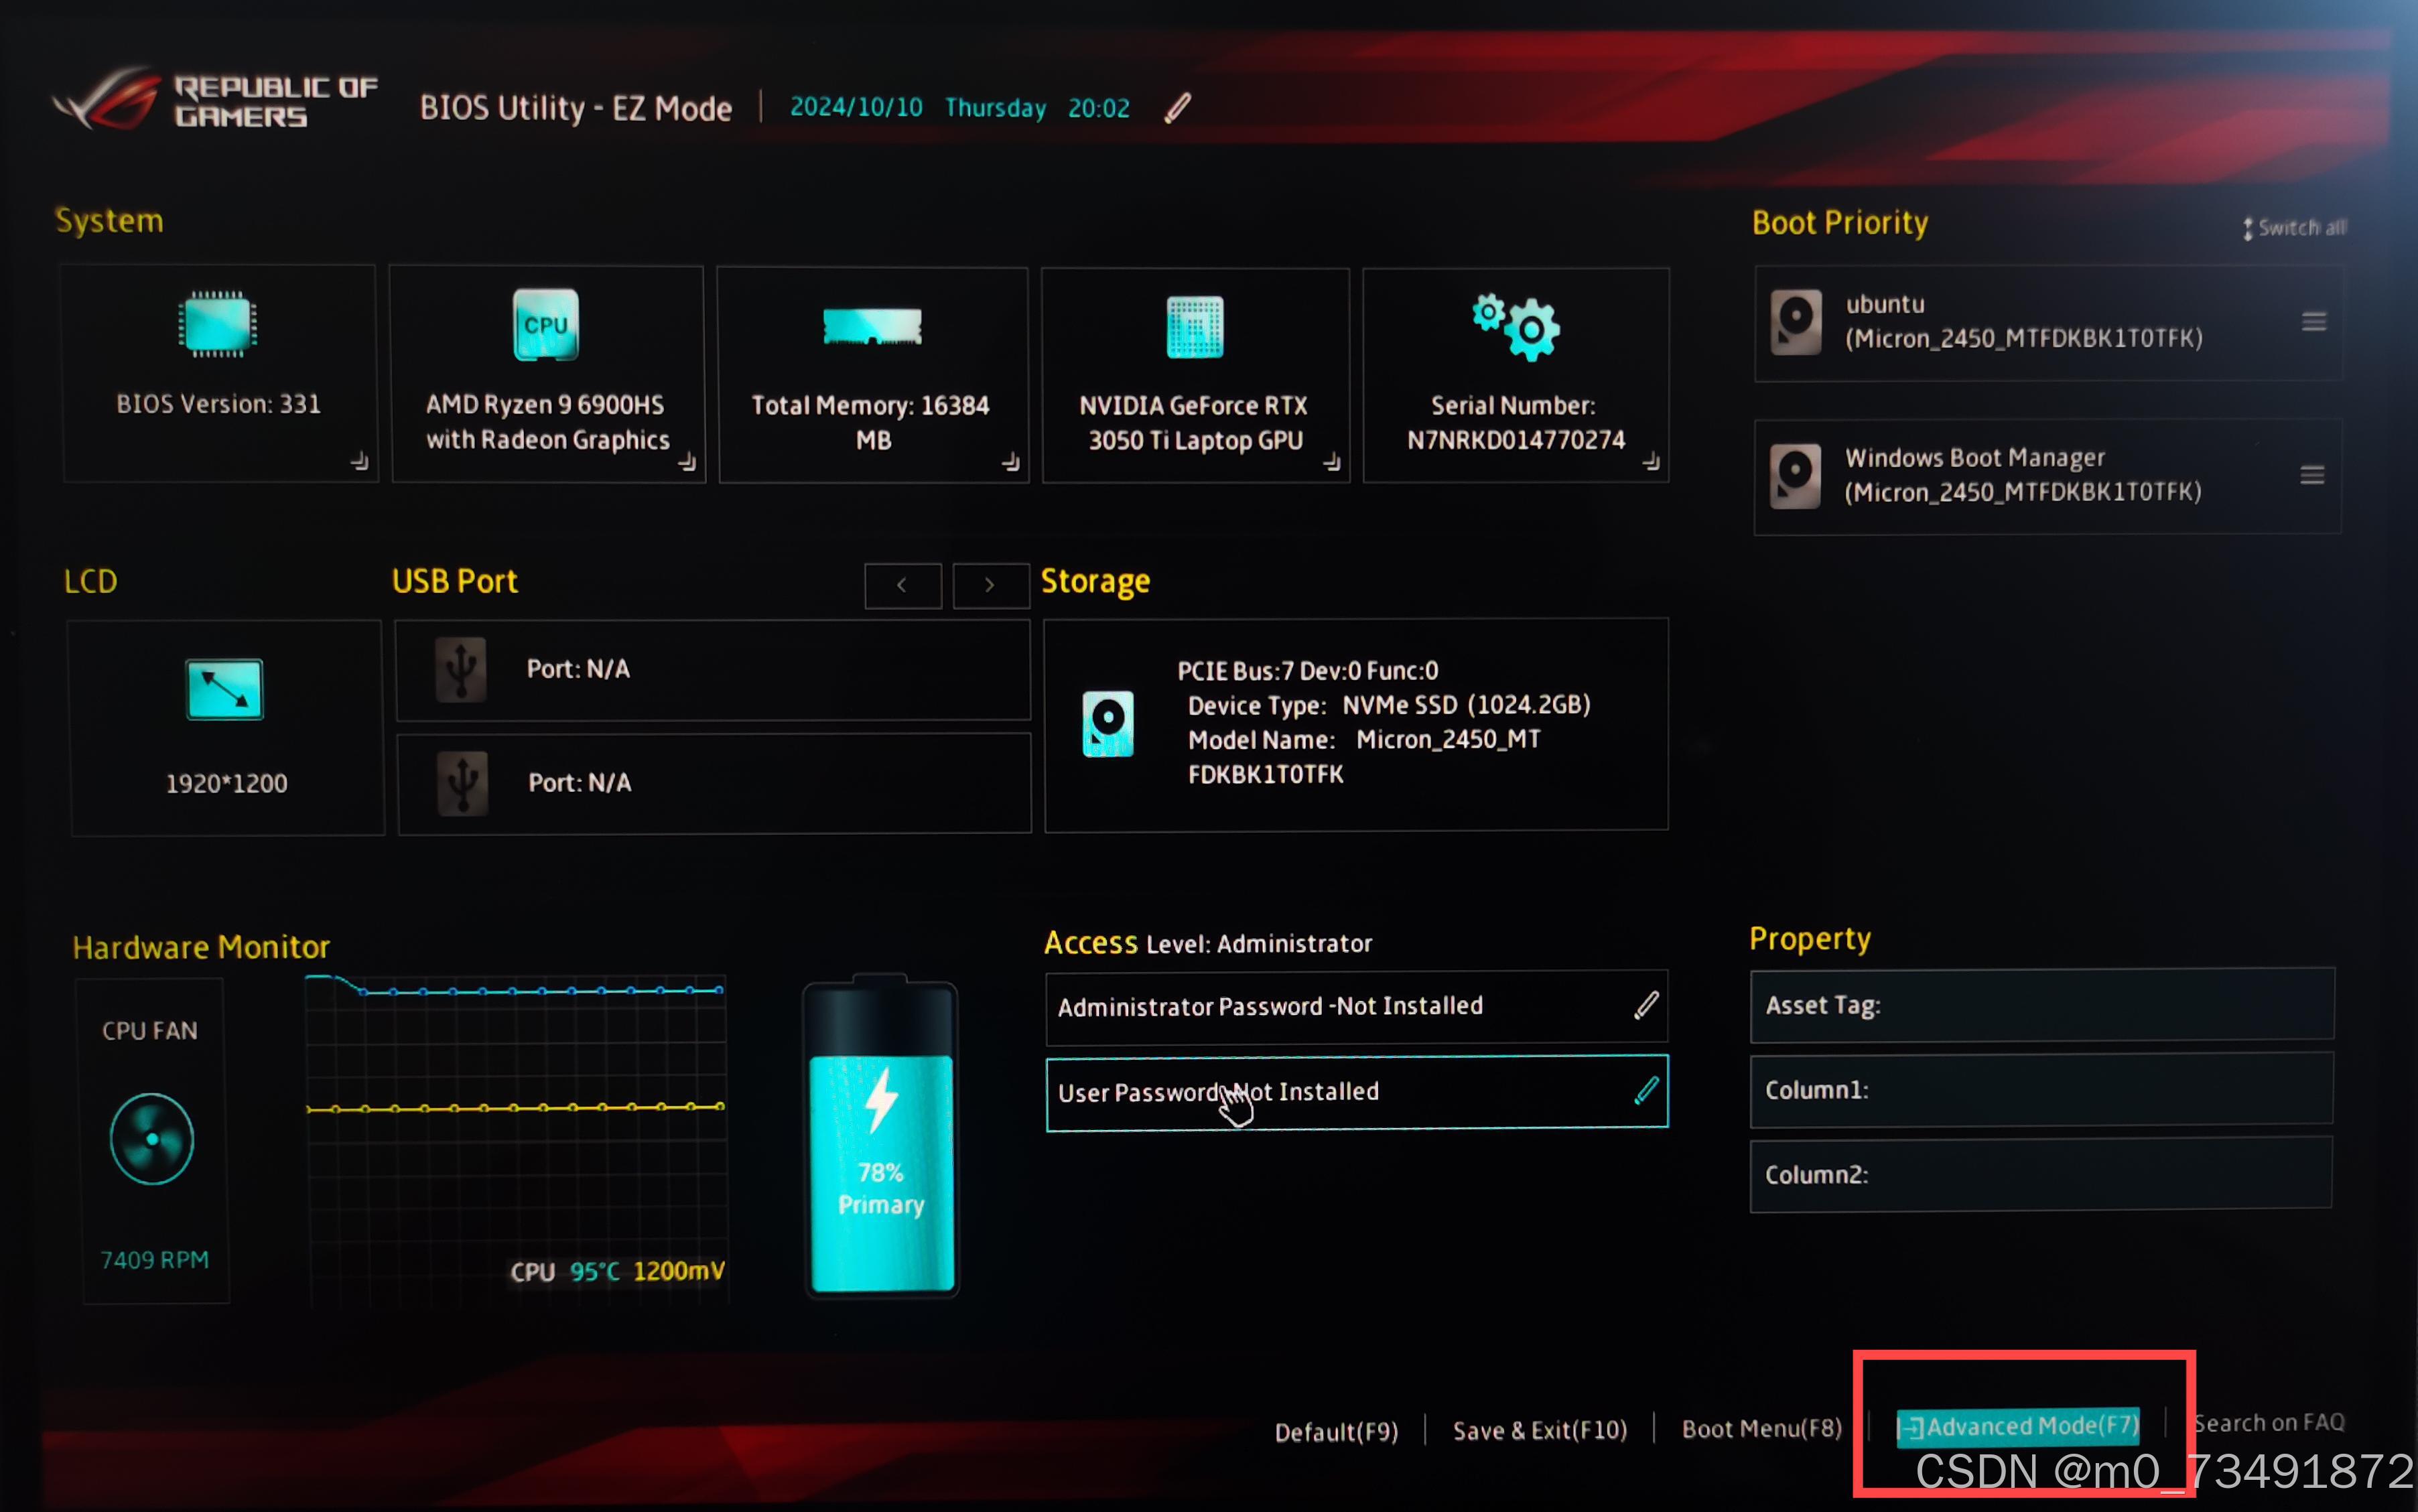2418x1512 pixels.
Task: Expand the AMD Ryzen CPU info tile
Action: coord(687,461)
